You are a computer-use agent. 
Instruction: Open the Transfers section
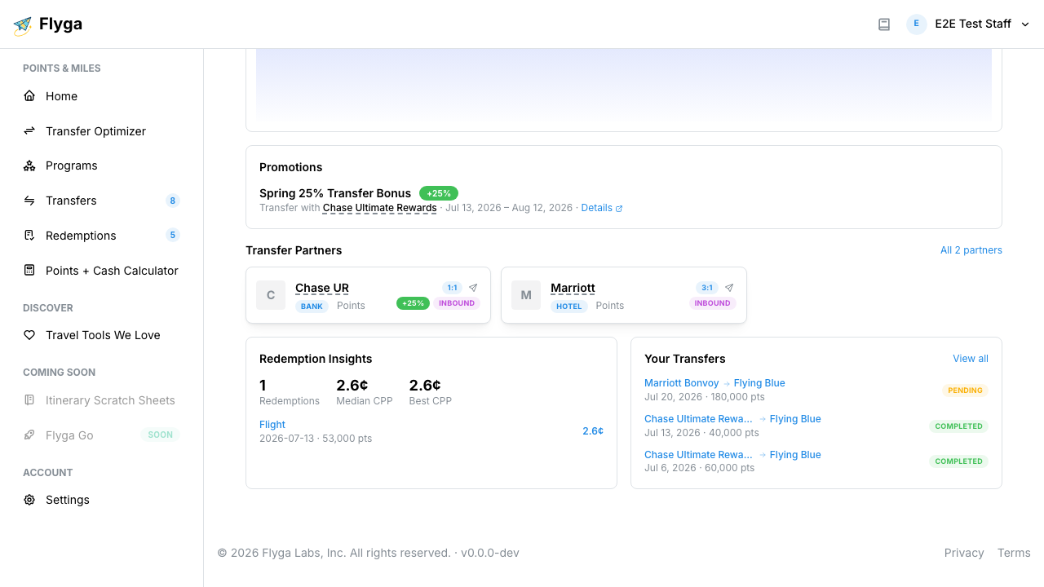pyautogui.click(x=101, y=201)
